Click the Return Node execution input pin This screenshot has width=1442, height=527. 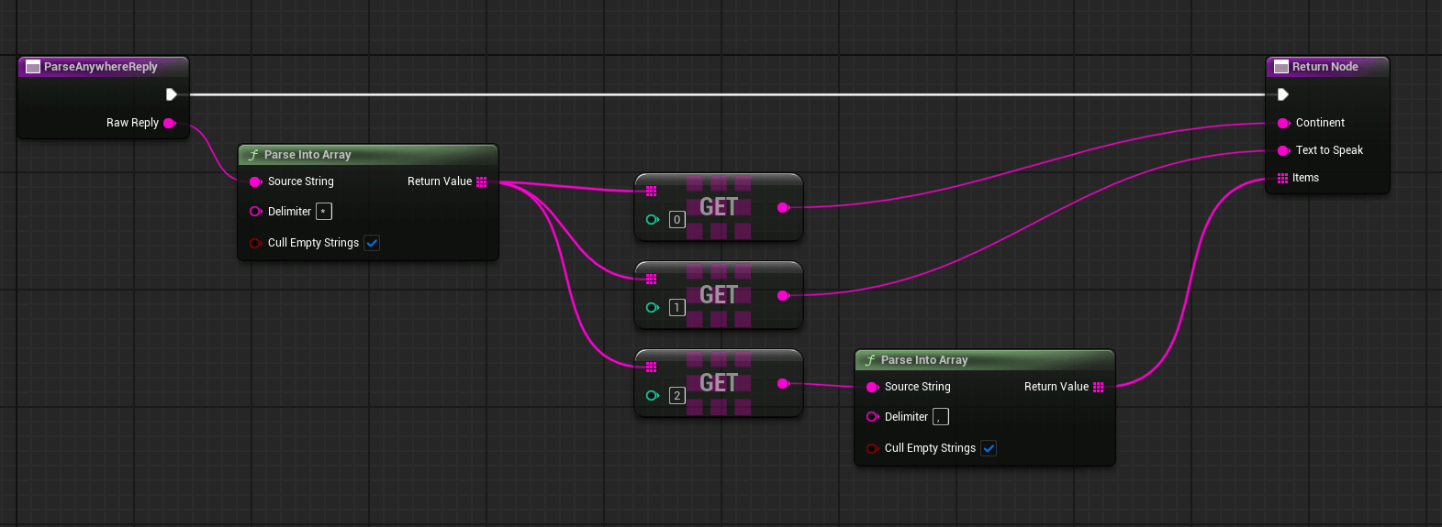1283,94
